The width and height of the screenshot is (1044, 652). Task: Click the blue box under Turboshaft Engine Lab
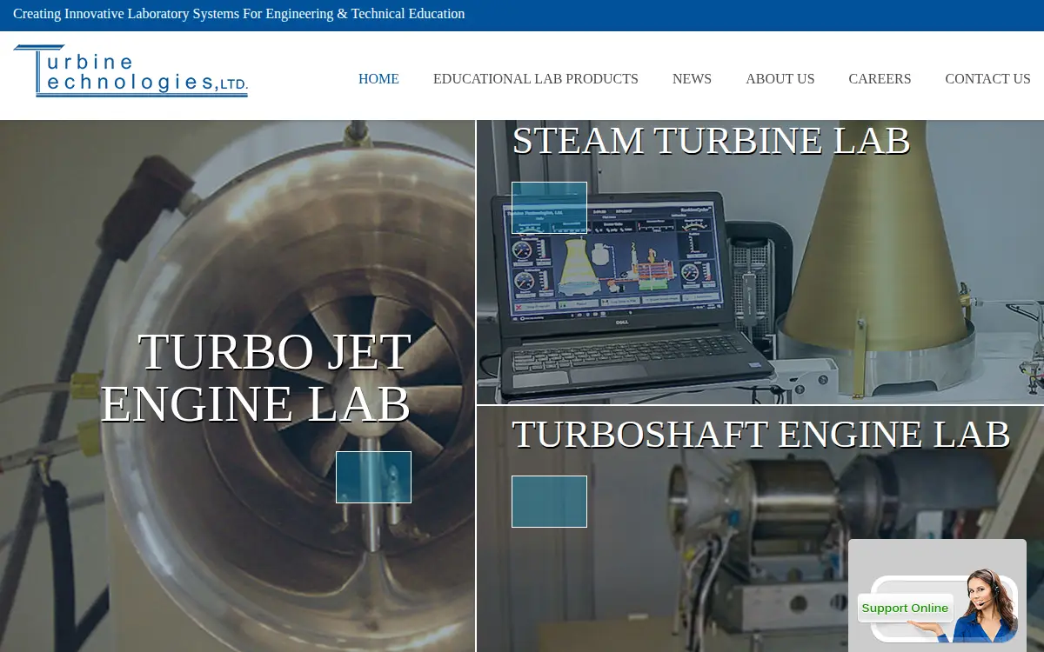pos(549,502)
